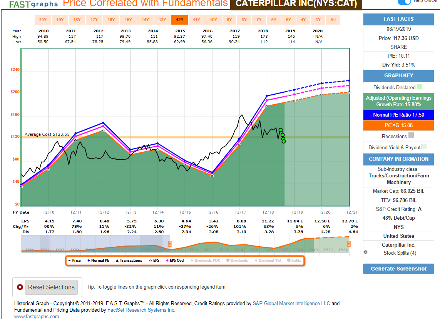Open the Stock Splits info icon
This screenshot has height=319, width=440.
(365, 252)
